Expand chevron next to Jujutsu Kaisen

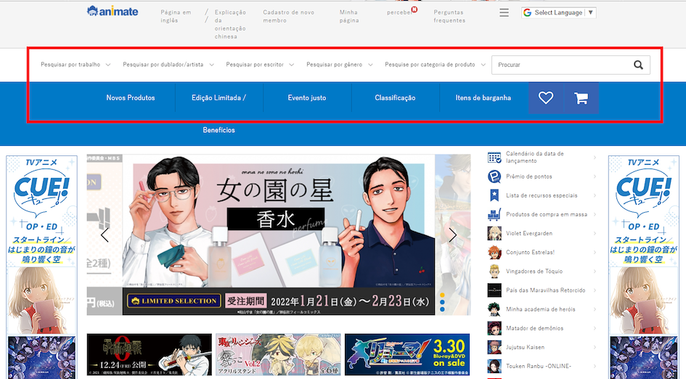tap(595, 347)
